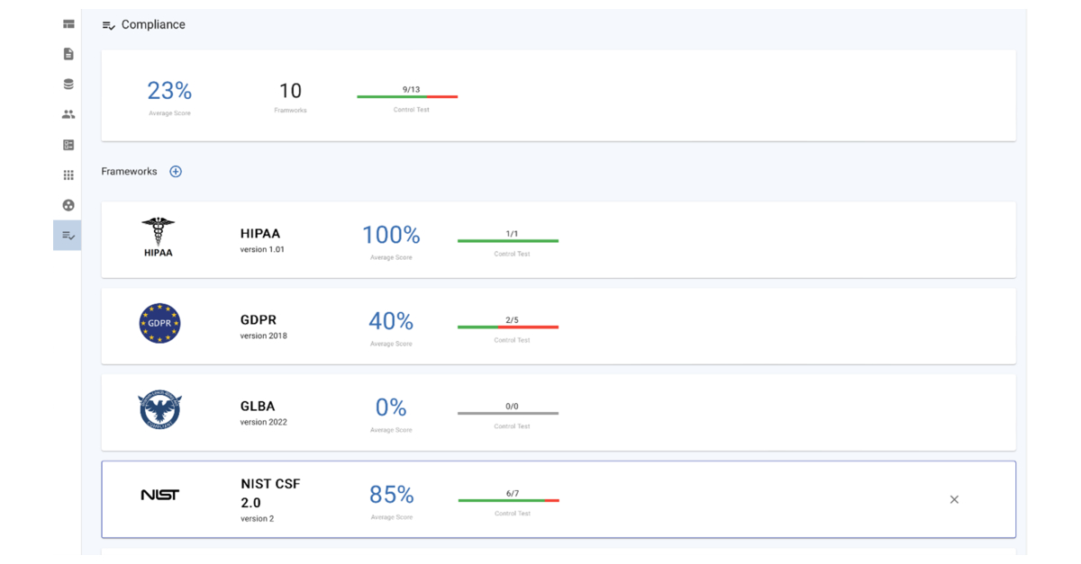
Task: Open the HIPAA version 1.01 framework
Action: coord(559,239)
